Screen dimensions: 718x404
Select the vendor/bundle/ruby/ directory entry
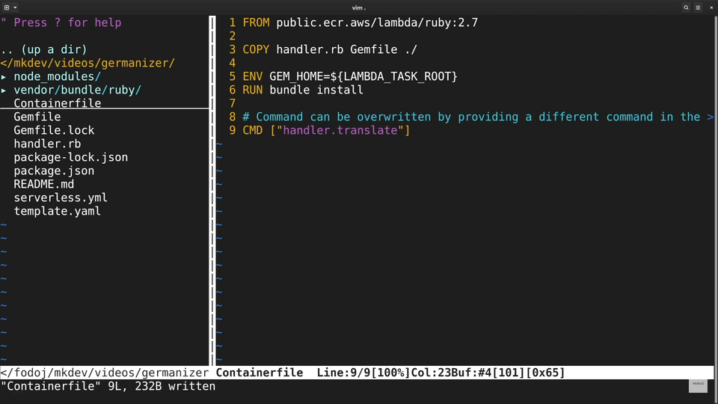pyautogui.click(x=77, y=91)
